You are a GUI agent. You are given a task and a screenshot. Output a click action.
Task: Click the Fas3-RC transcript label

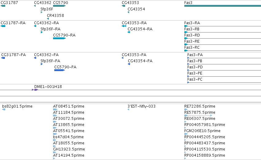click(x=192, y=48)
